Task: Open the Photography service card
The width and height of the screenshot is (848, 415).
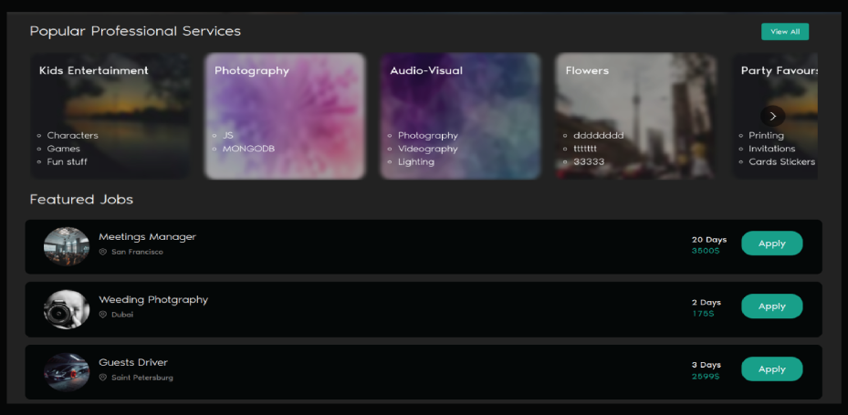Action: click(286, 116)
